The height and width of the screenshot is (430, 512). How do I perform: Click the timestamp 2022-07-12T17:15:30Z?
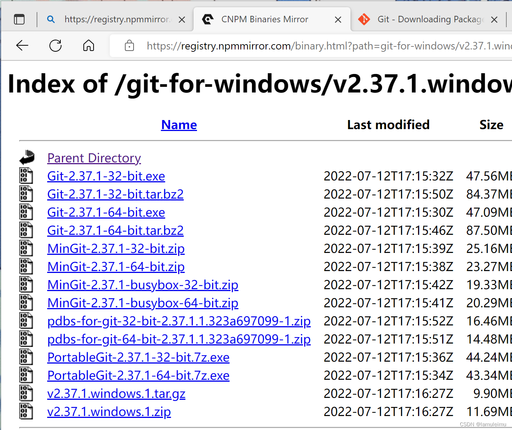click(388, 212)
